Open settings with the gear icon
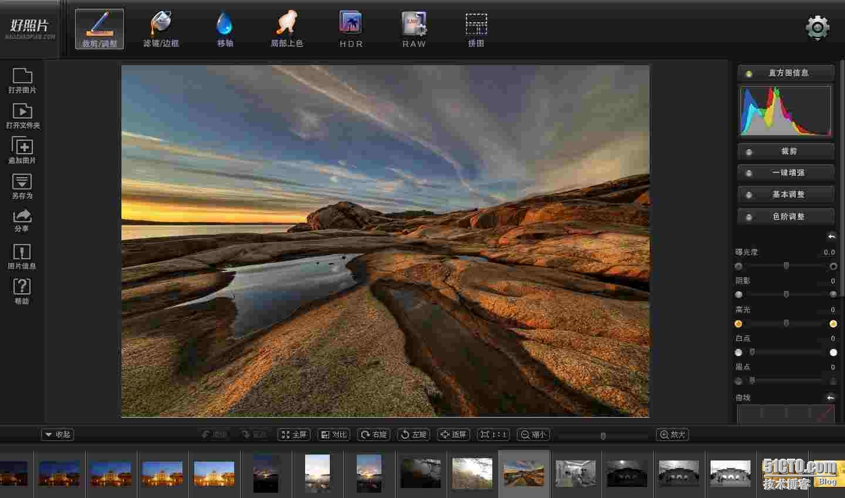Viewport: 845px width, 498px height. pos(817,28)
